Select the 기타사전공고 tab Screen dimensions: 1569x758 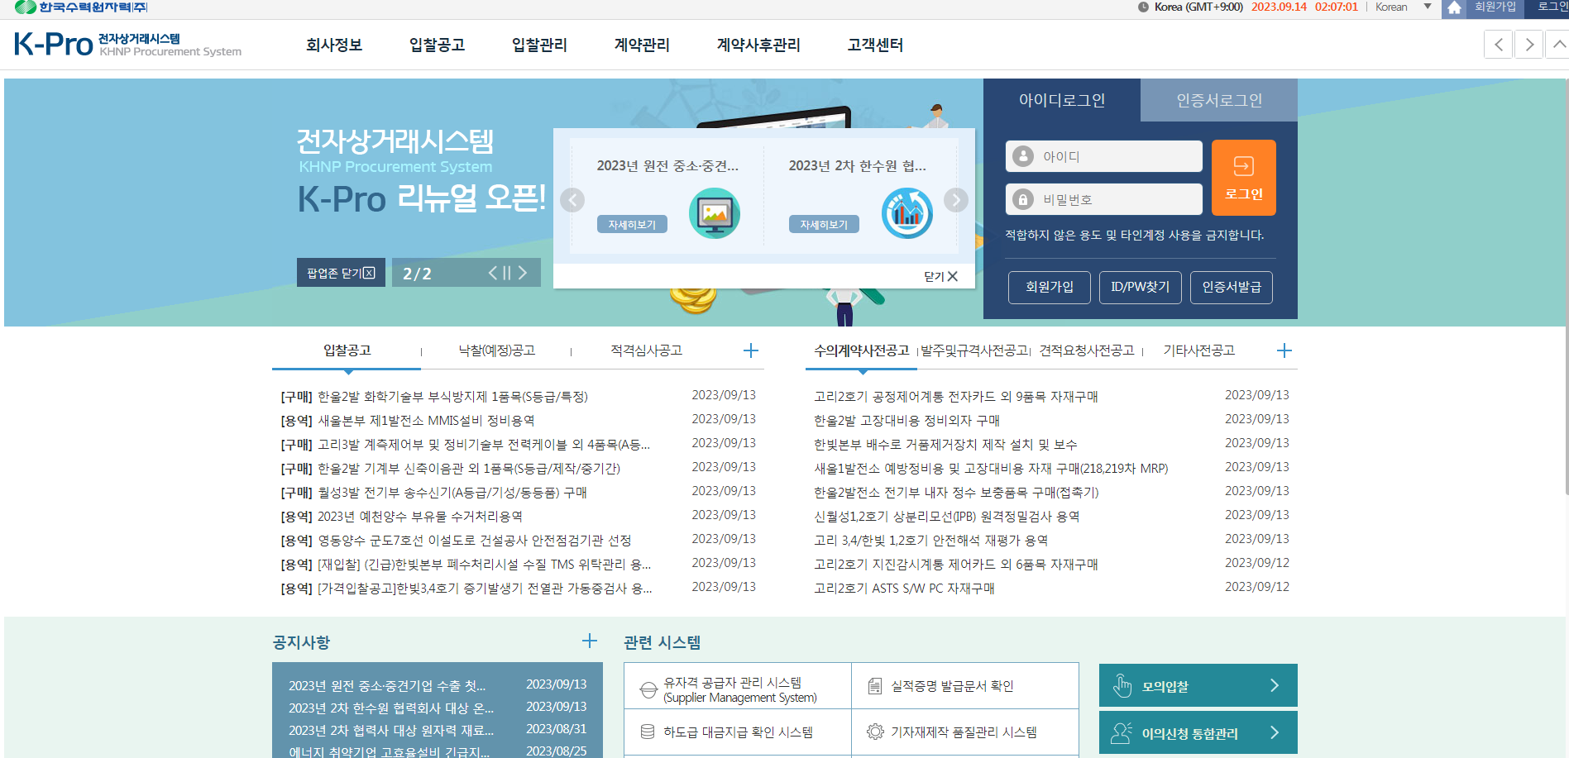1198,350
